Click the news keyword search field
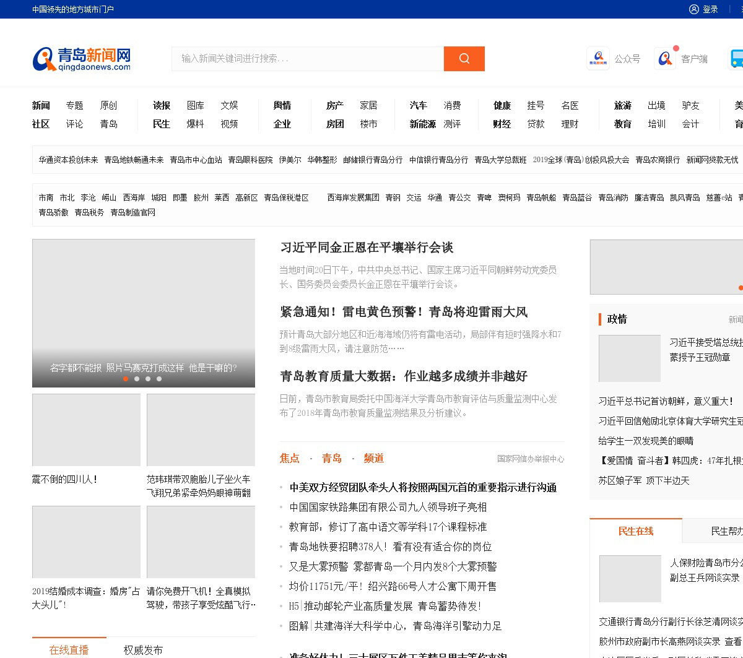The image size is (743, 658). 308,59
